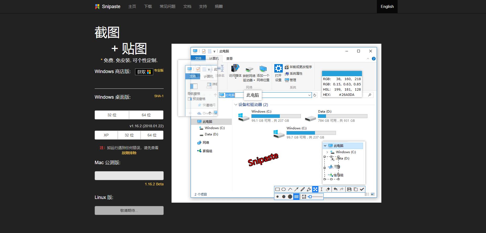Select the largest brush size dot
Screen dimensions: 486x233
tap(290, 197)
